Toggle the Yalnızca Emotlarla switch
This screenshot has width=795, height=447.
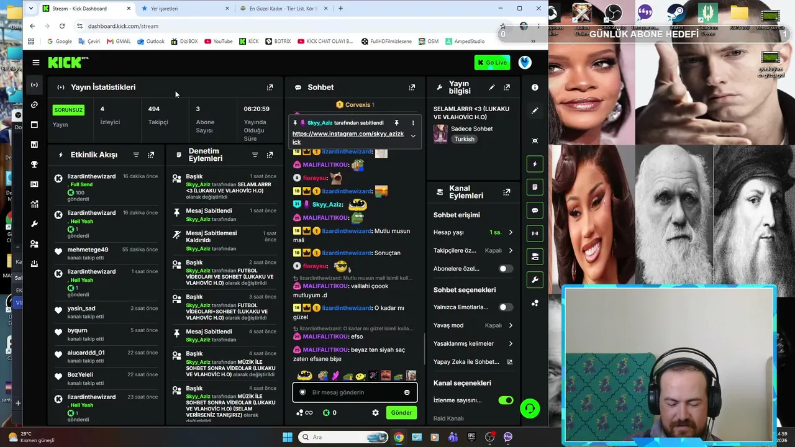pos(506,307)
